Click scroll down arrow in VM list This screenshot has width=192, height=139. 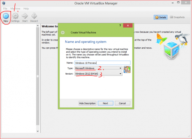[38, 131]
